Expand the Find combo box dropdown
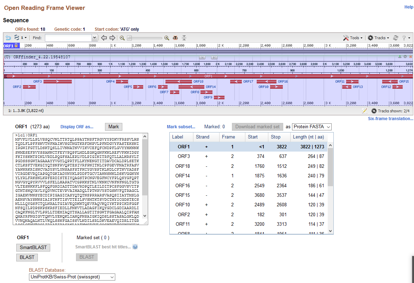The height and width of the screenshot is (283, 414). tap(94, 38)
